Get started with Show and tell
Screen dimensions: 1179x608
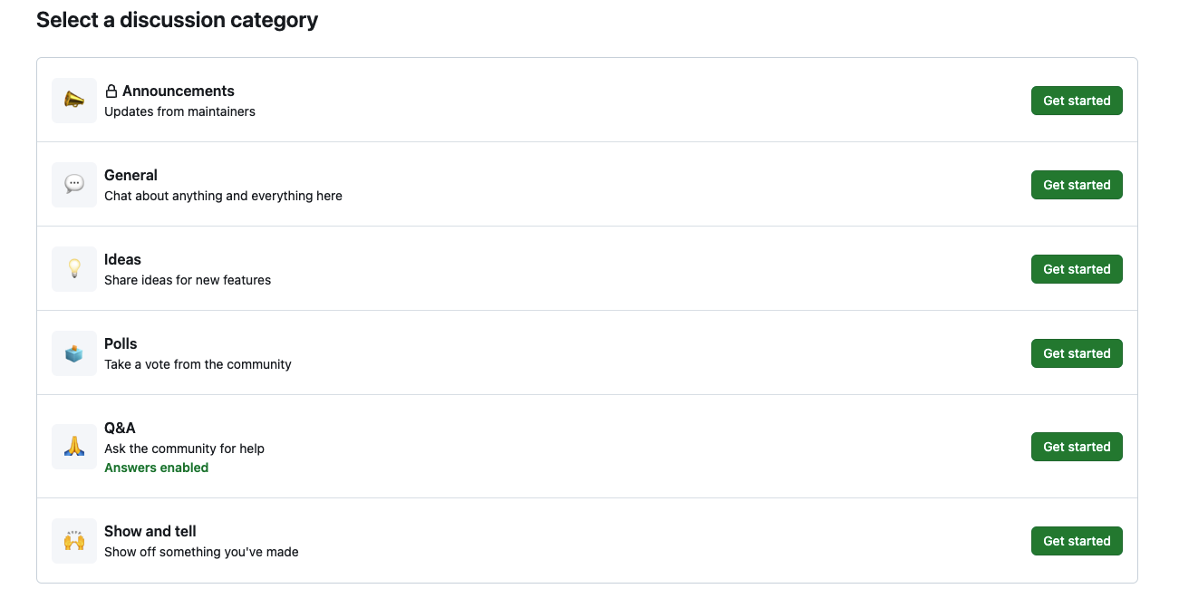1077,541
